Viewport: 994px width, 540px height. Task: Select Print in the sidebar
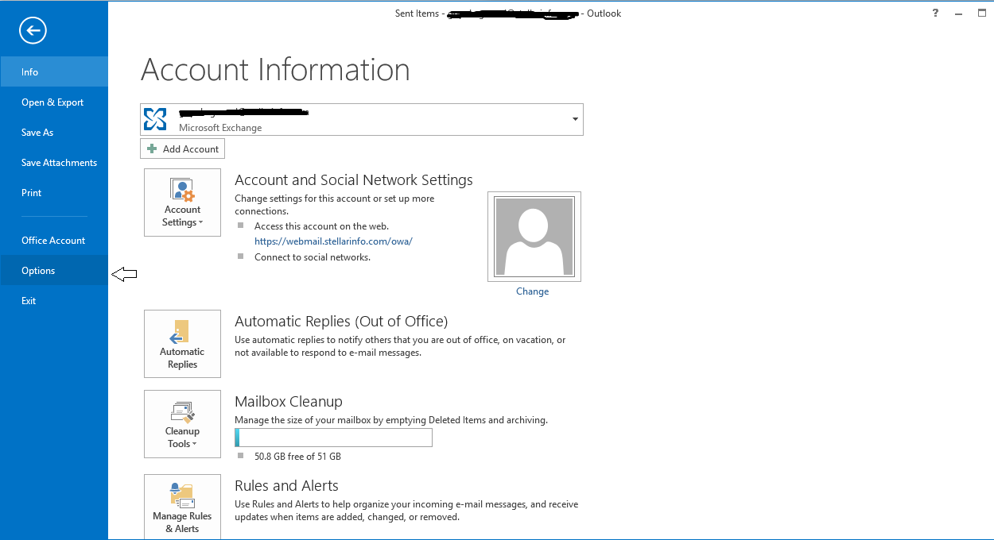coord(54,193)
